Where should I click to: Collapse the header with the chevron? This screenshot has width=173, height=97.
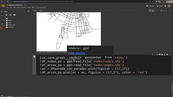tap(170, 11)
